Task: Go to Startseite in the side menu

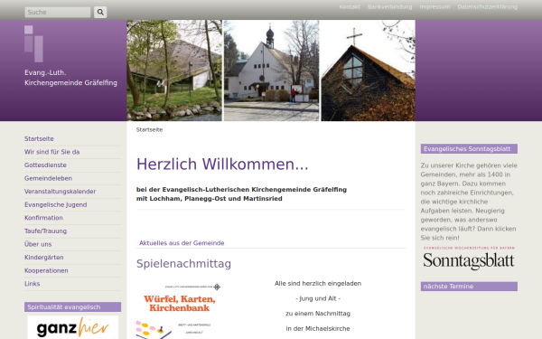Action: 39,138
